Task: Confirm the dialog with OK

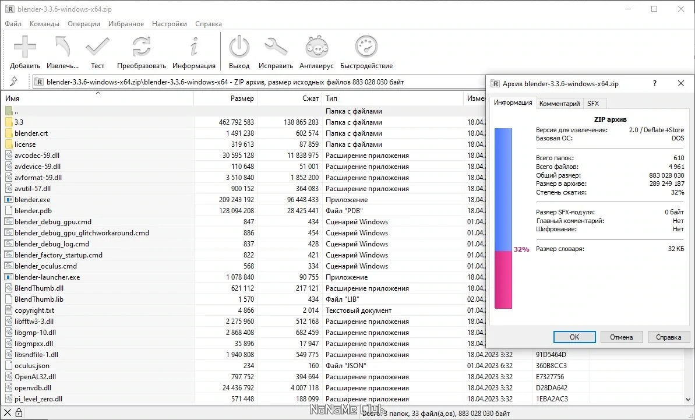Action: (574, 337)
